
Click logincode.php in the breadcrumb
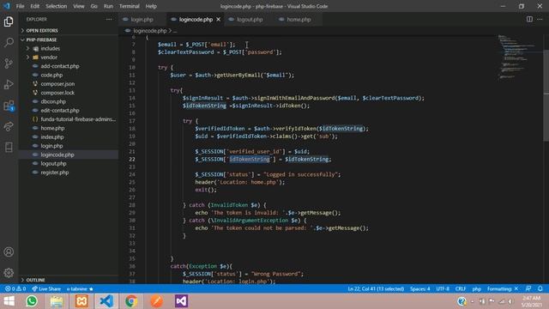pos(150,31)
